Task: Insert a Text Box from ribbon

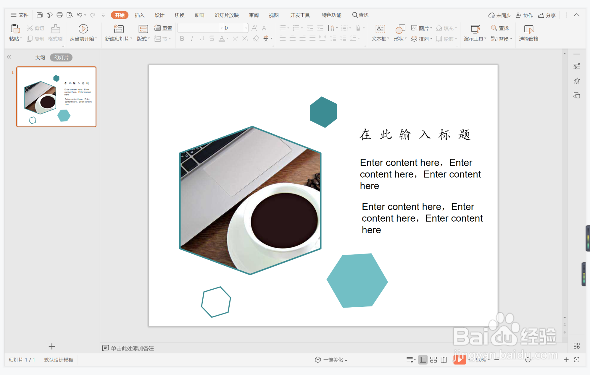Action: pos(380,33)
